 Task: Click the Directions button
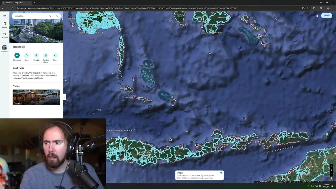(x=17, y=57)
